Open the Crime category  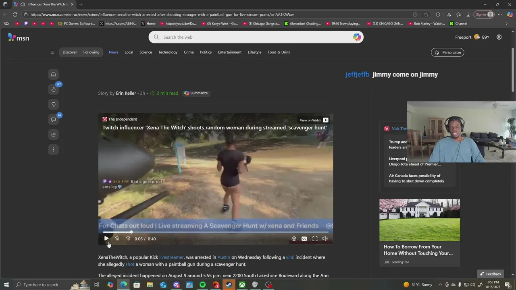coord(189,52)
